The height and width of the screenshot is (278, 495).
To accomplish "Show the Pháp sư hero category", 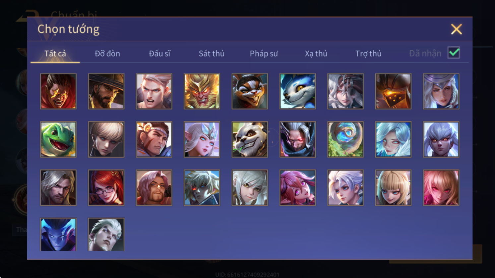I will pos(264,53).
